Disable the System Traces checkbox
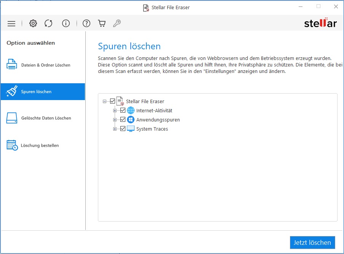This screenshot has width=344, height=254. (123, 129)
